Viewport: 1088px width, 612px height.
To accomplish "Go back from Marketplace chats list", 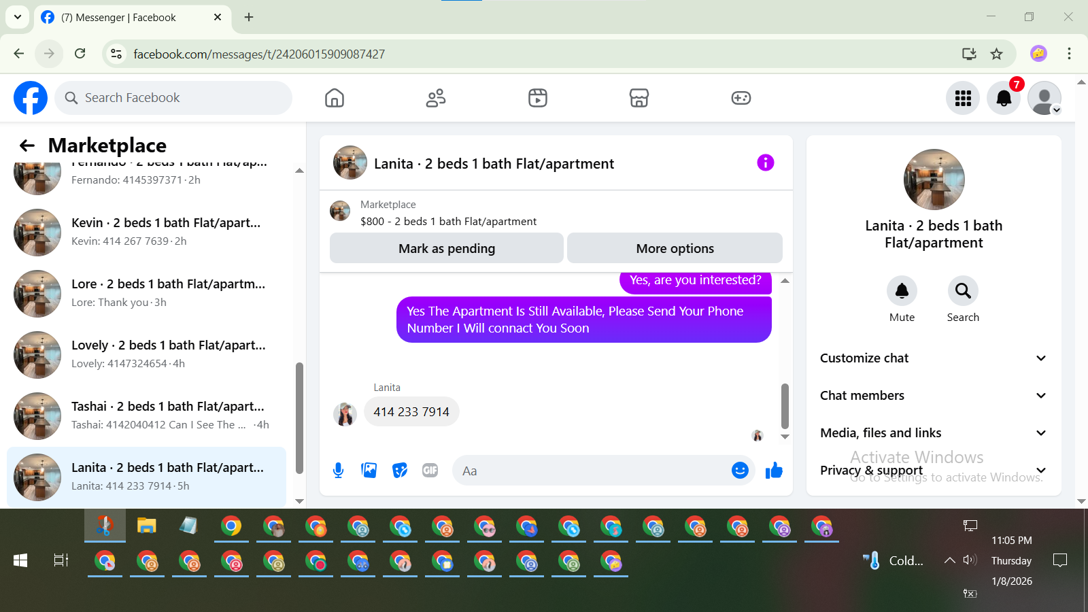I will [x=27, y=146].
